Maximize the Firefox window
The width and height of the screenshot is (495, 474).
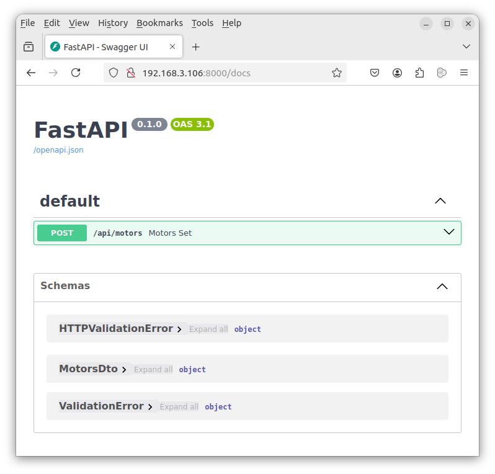pyautogui.click(x=447, y=24)
